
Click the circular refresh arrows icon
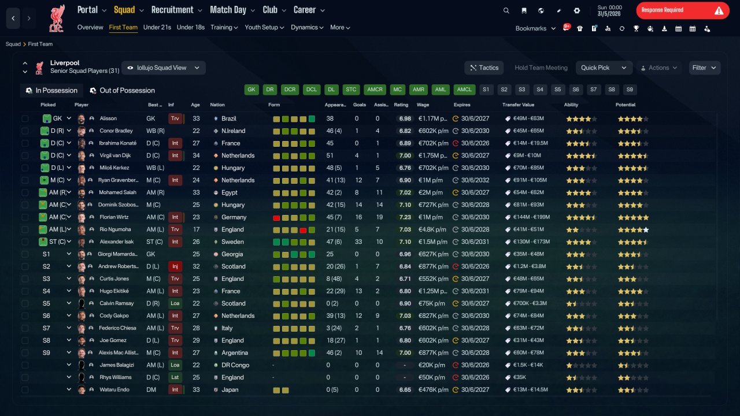point(622,28)
